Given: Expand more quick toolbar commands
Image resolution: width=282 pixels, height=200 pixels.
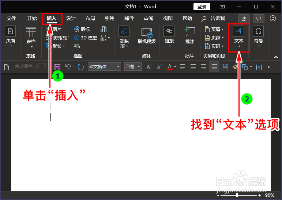Looking at the screenshot, I should (269, 67).
